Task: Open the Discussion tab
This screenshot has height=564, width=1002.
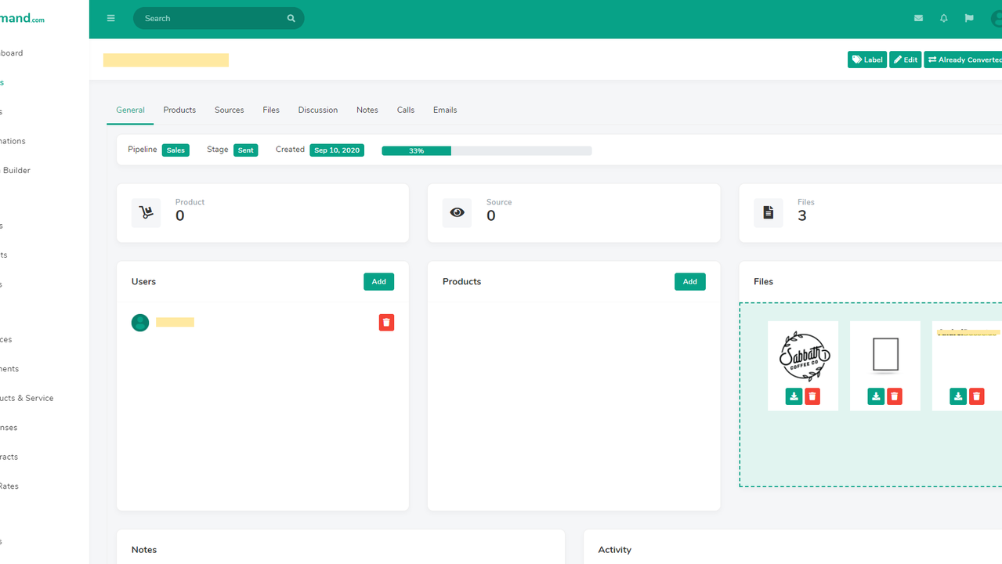Action: 317,110
